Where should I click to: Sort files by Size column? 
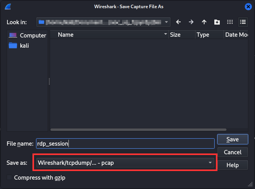point(182,35)
